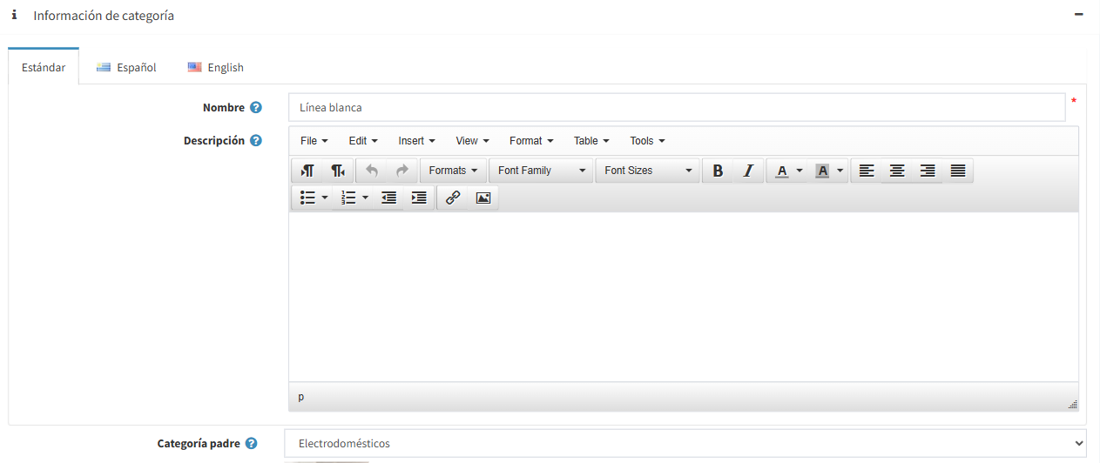Increase indent of paragraph
Viewport: 1100px width, 463px height.
[x=419, y=198]
